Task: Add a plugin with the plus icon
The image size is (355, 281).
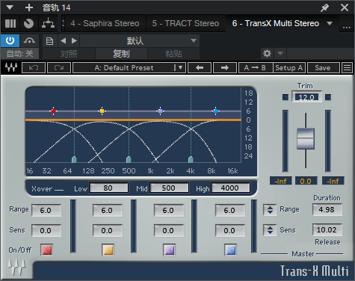Action: [29, 7]
